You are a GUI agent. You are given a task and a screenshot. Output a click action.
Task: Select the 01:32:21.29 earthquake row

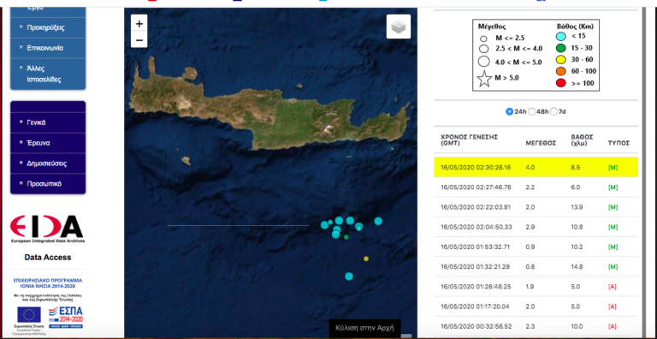pyautogui.click(x=536, y=267)
